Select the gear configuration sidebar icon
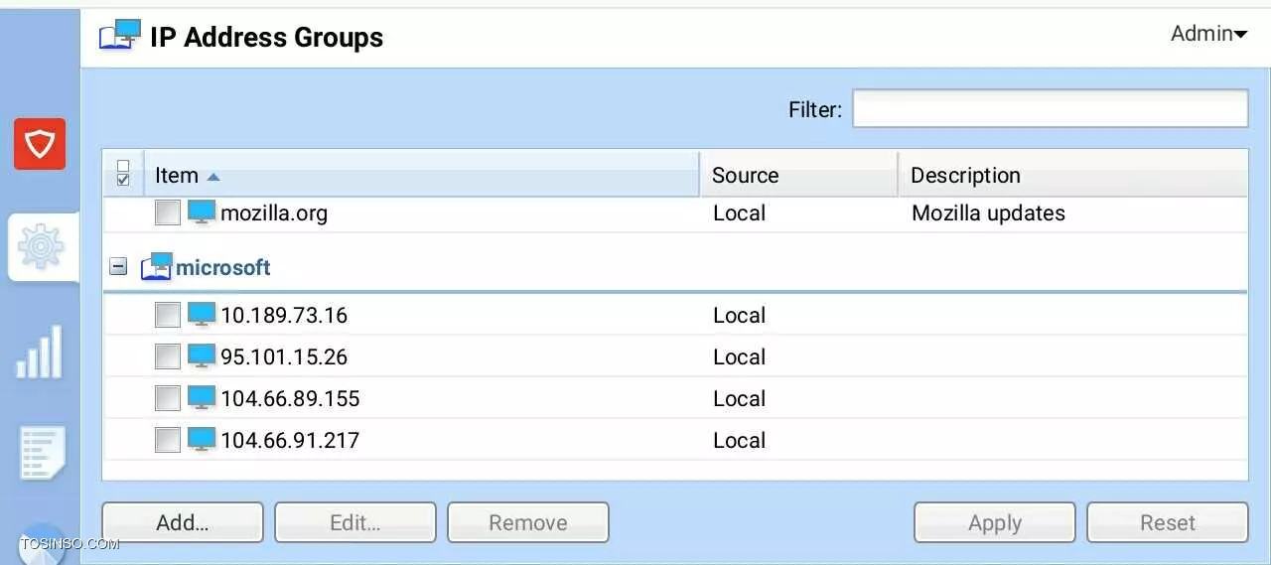This screenshot has width=1271, height=565. pyautogui.click(x=41, y=246)
